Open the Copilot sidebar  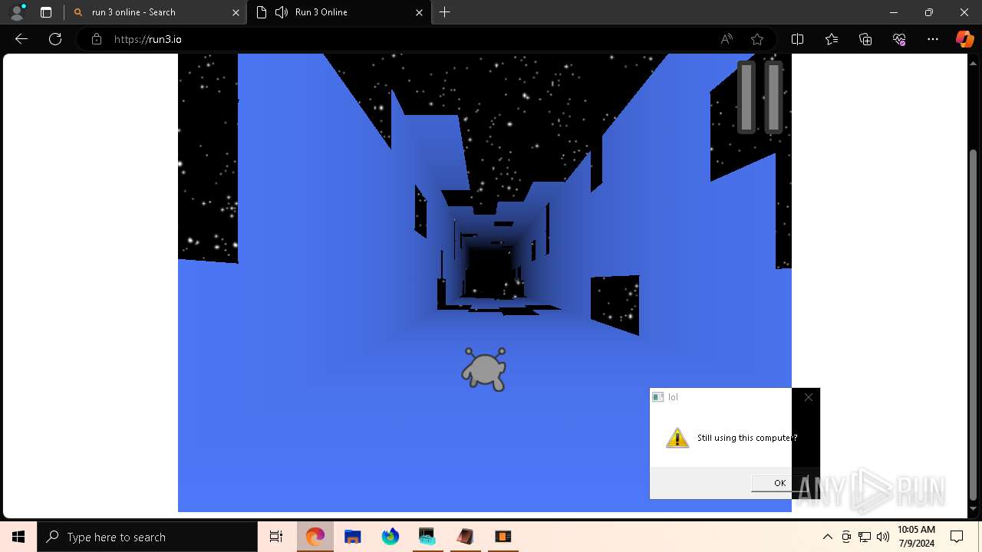964,39
